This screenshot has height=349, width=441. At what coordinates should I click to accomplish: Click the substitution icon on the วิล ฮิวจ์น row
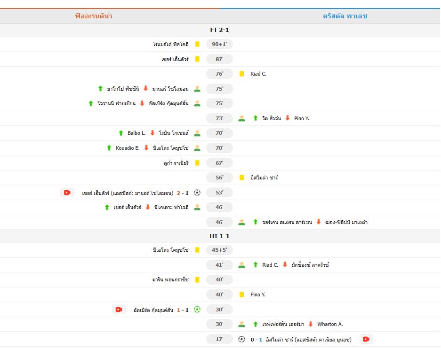(x=242, y=118)
